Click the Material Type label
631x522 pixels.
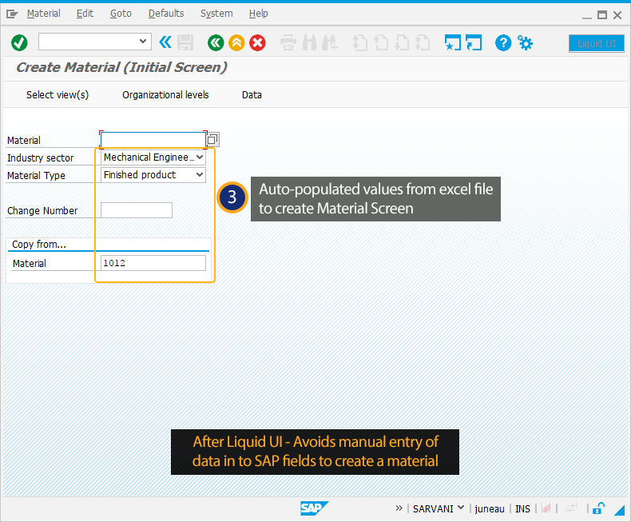point(36,176)
